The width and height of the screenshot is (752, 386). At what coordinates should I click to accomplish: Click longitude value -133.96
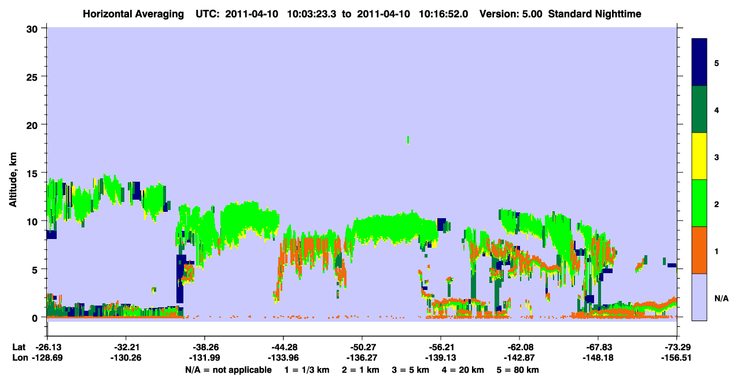point(283,358)
